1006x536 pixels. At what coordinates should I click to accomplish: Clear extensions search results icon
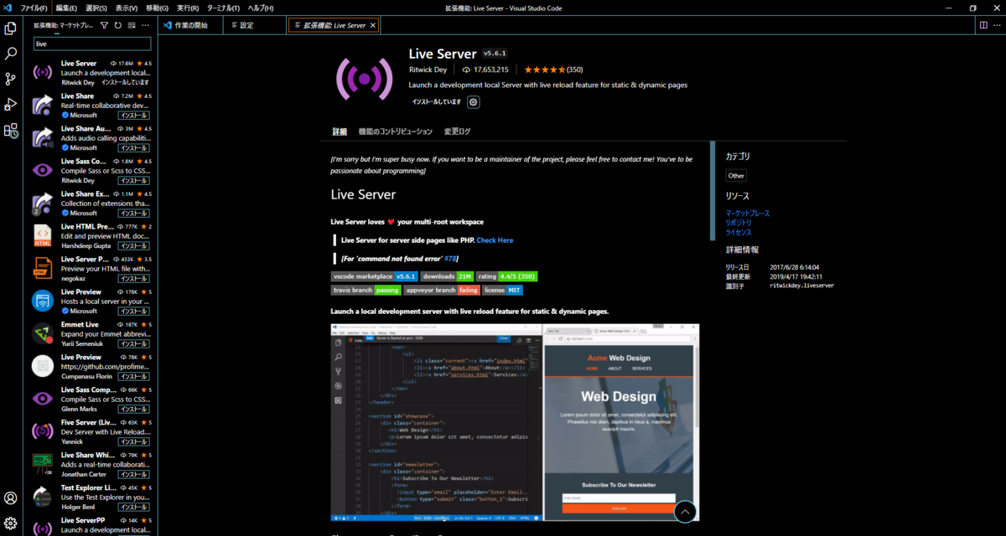[132, 25]
